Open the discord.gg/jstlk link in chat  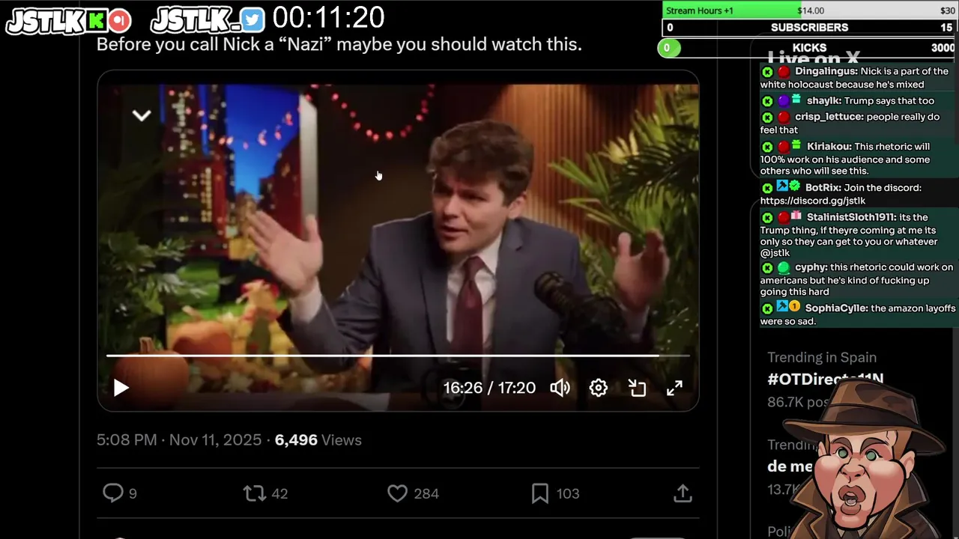(813, 201)
